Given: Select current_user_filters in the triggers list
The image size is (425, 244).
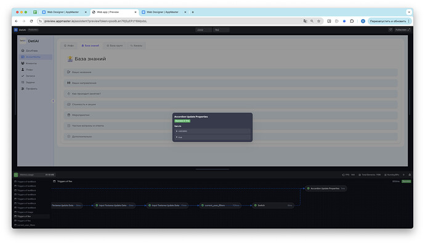Looking at the screenshot, I should [x=26, y=225].
